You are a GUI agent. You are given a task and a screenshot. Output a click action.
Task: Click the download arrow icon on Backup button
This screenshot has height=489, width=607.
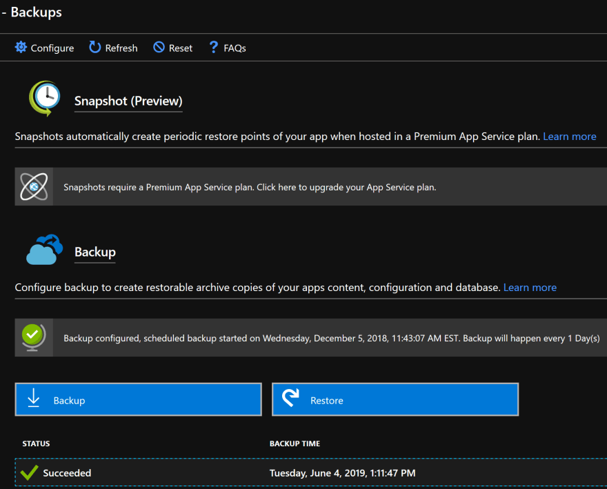coord(34,398)
